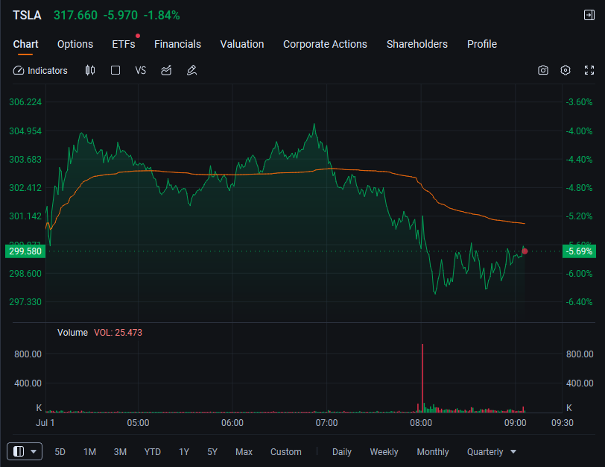Go to the Profile tab
The image size is (605, 467).
click(x=482, y=44)
